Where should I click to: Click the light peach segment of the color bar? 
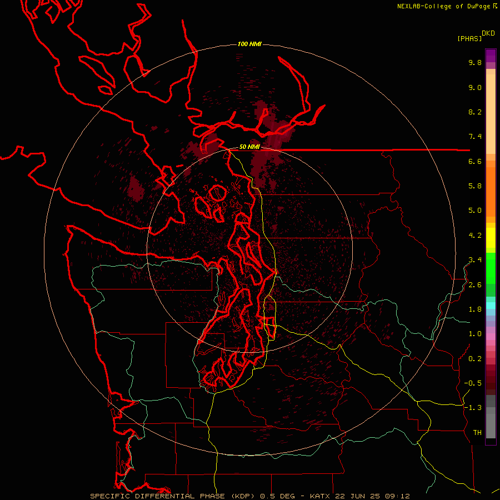[491, 114]
